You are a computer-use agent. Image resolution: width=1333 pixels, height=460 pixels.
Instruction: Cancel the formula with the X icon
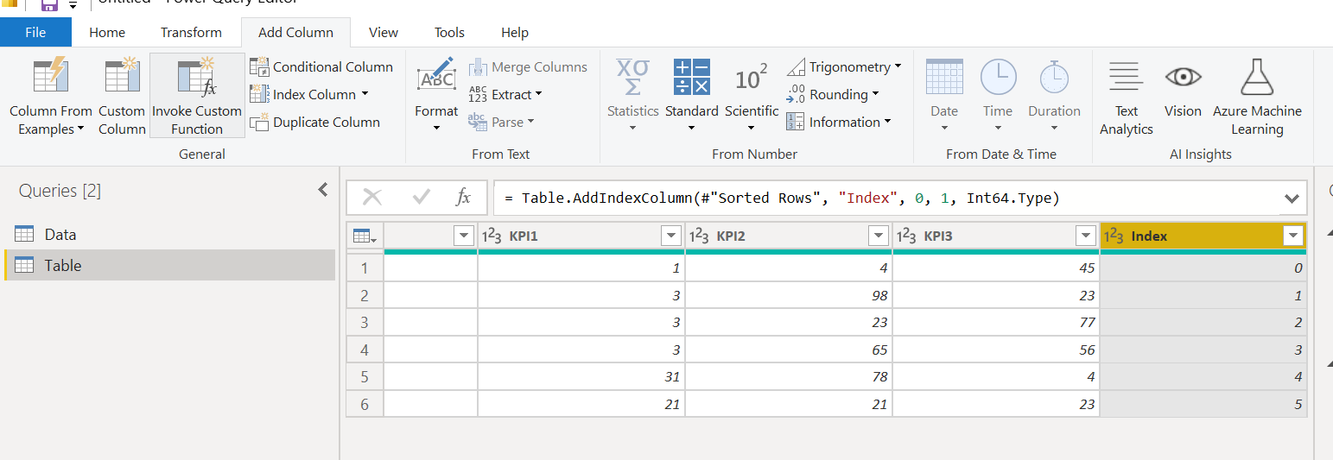coord(372,198)
